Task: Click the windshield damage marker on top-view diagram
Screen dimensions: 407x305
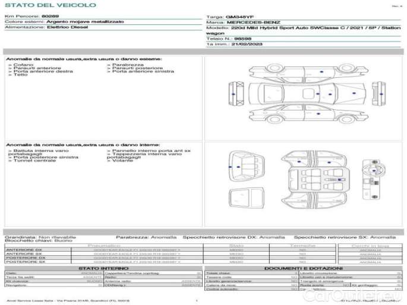Action: pos(330,94)
